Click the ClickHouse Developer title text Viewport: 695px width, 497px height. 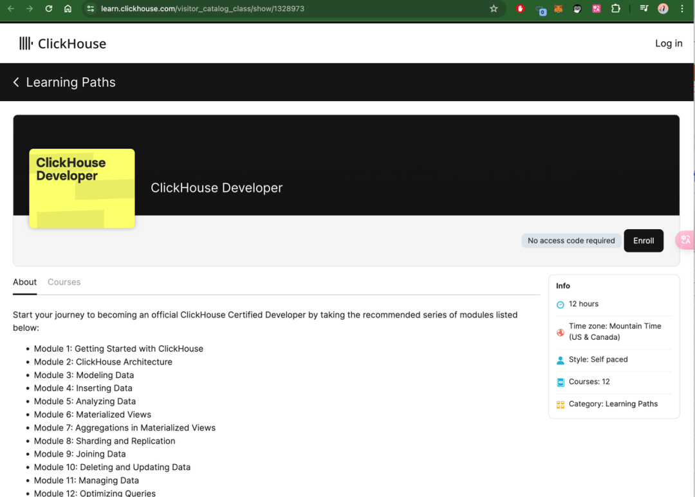click(217, 187)
